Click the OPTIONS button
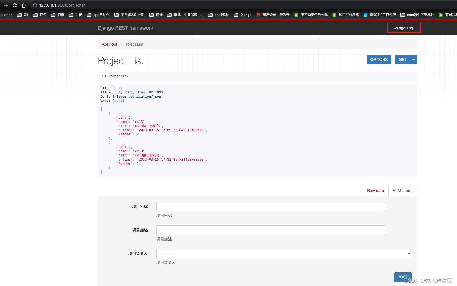457x286 pixels. pyautogui.click(x=379, y=60)
